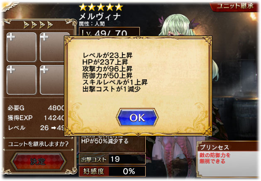Click the プリンセス class panel header
Screen dimensions: 261x181
(x=228, y=147)
